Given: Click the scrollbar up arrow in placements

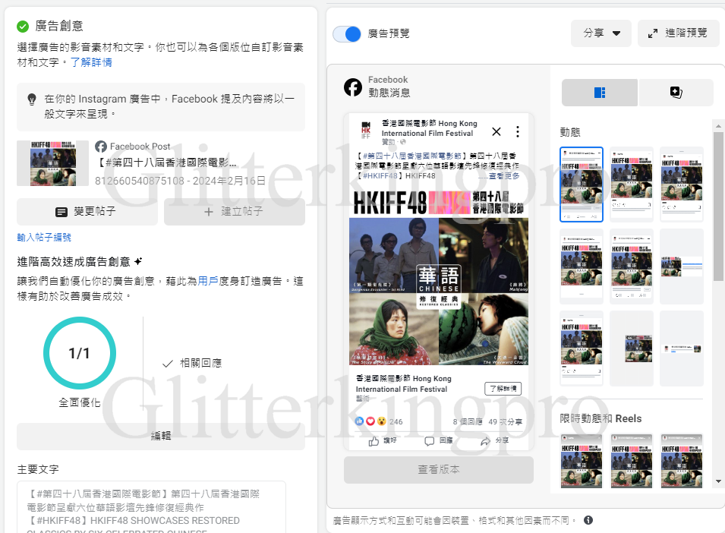Looking at the screenshot, I should [x=718, y=126].
